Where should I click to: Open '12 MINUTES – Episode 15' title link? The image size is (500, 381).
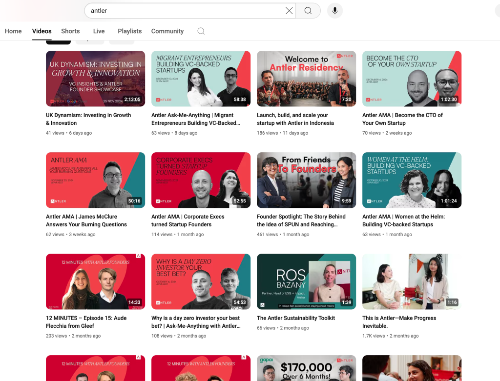tap(86, 322)
